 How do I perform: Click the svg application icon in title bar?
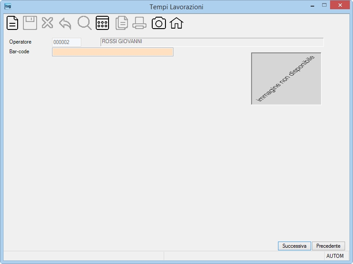point(8,6)
